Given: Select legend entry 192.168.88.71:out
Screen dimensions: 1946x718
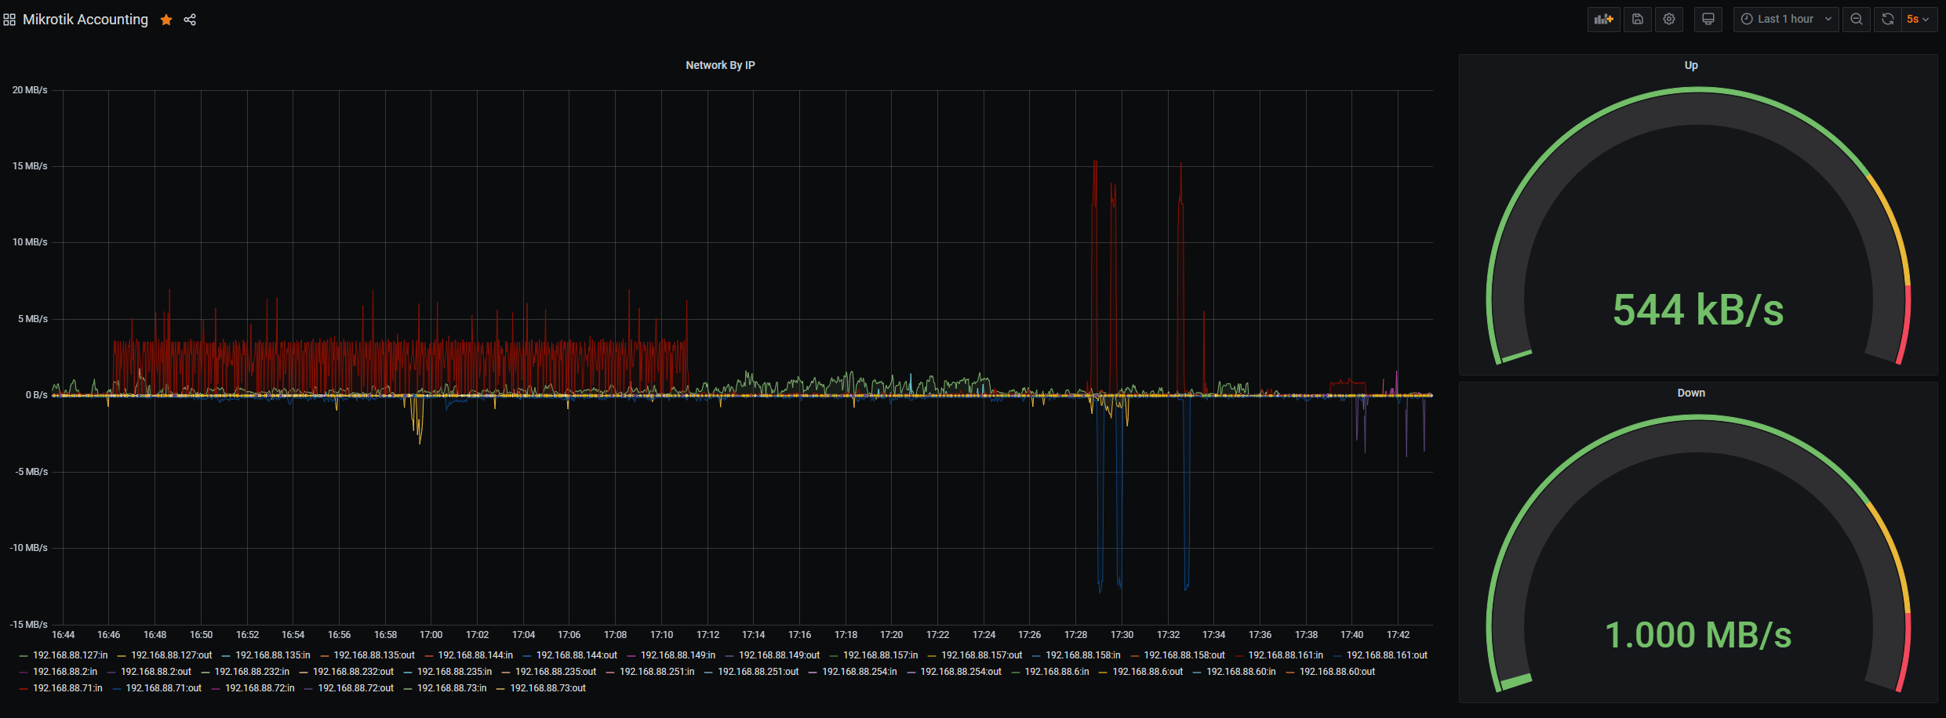Looking at the screenshot, I should point(163,688).
